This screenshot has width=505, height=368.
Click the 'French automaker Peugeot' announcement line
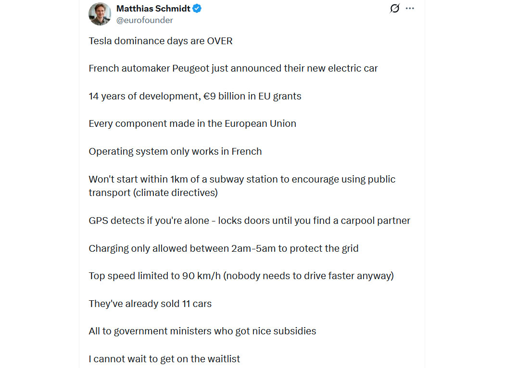[x=233, y=68]
